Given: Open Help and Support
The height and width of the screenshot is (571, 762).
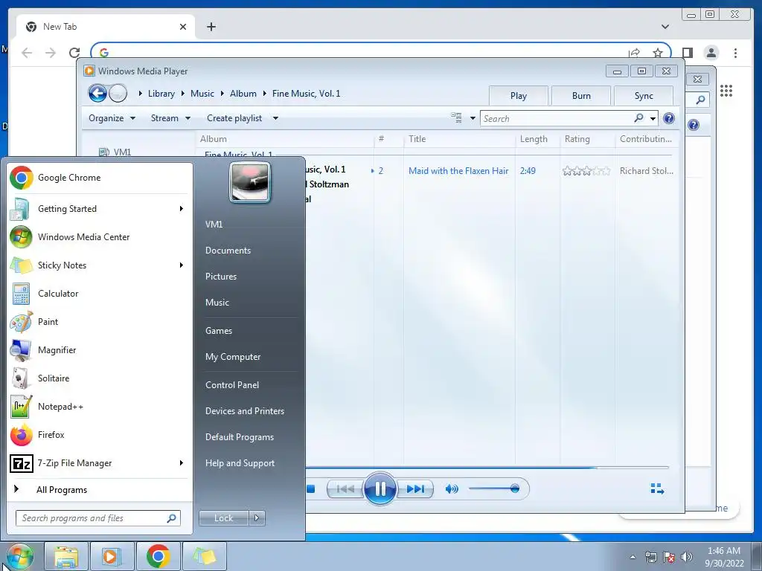Looking at the screenshot, I should pyautogui.click(x=240, y=463).
